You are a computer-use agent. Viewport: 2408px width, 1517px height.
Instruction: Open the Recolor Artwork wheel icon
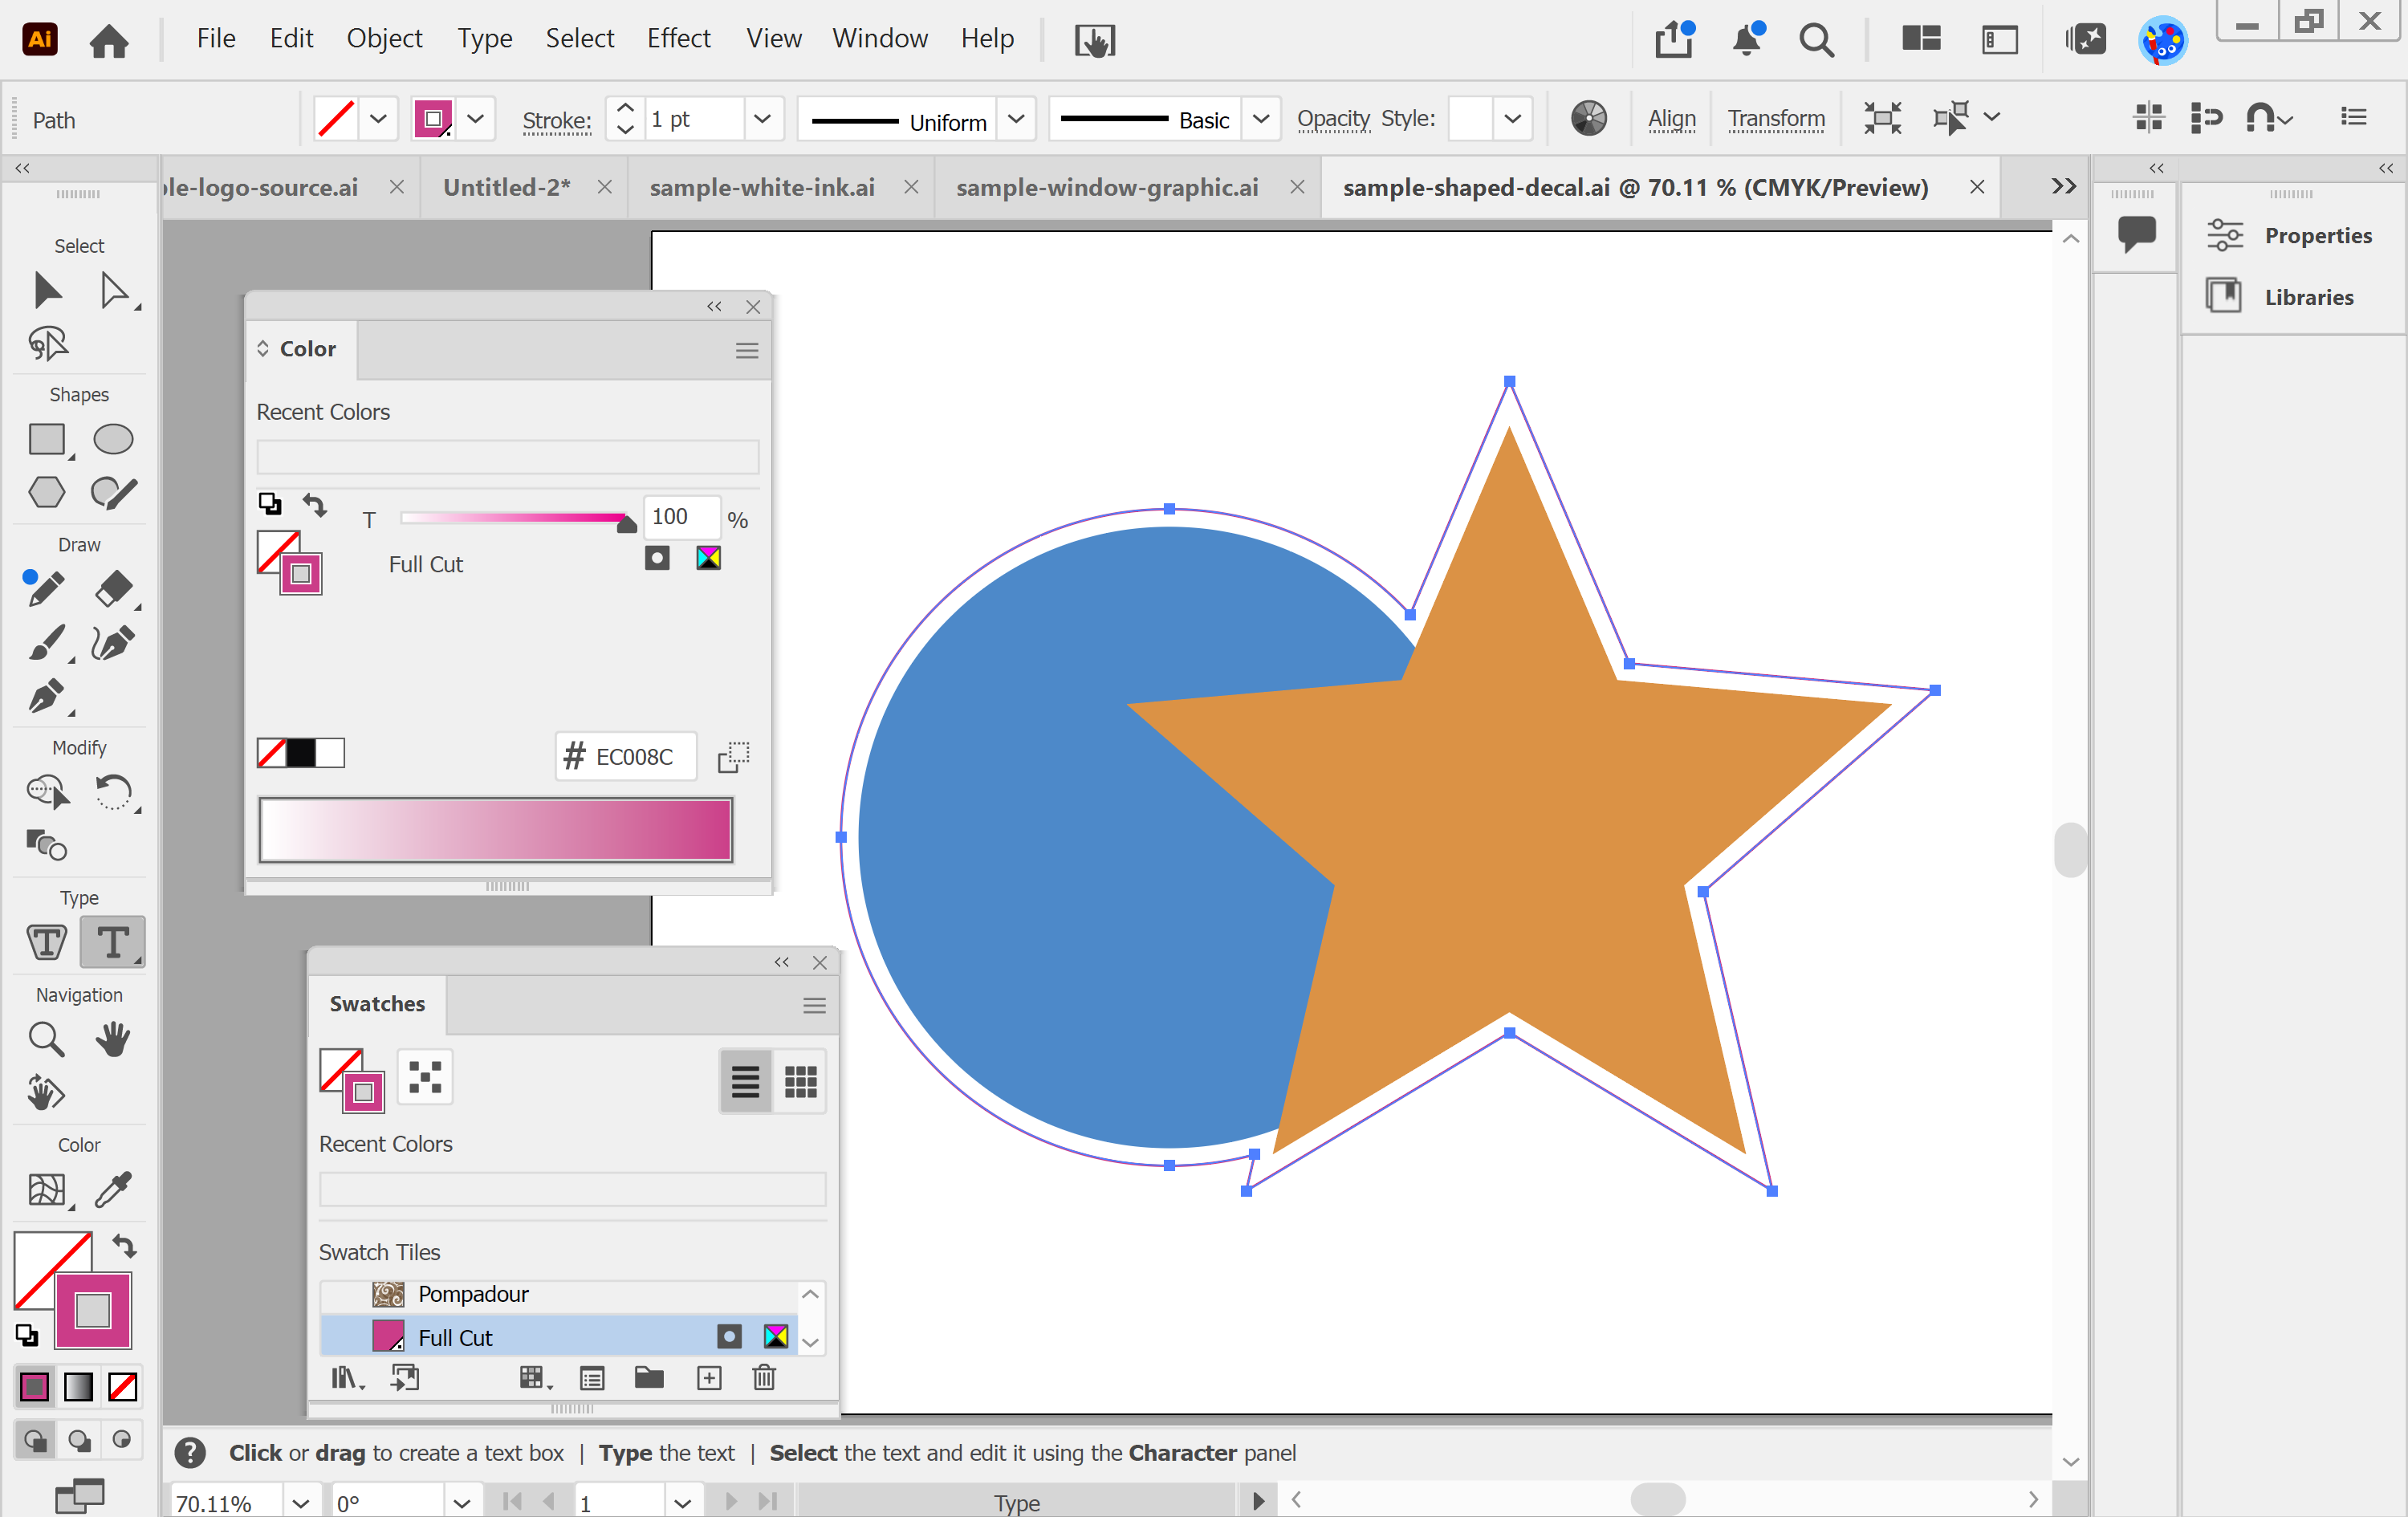click(x=1588, y=118)
